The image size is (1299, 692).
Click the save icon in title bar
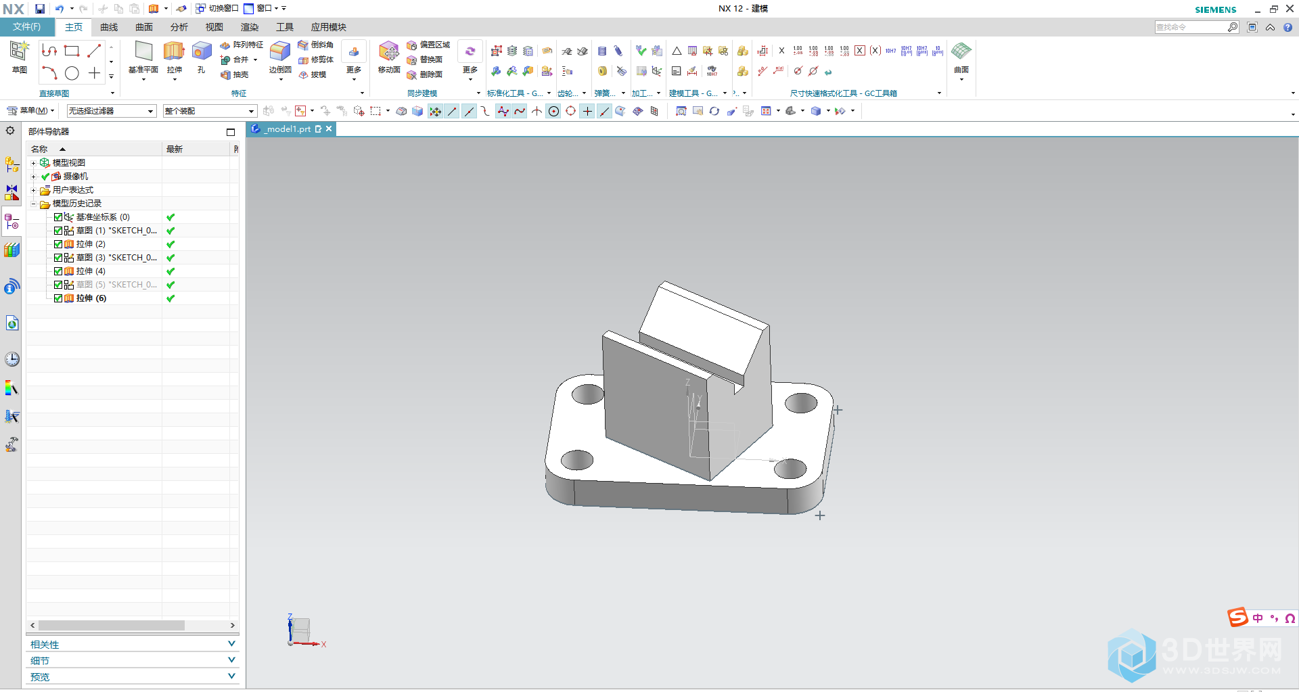click(x=40, y=9)
